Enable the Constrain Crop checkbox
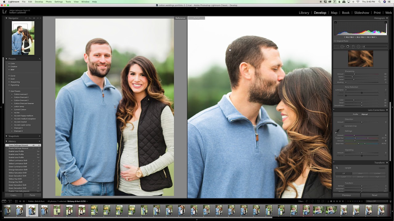 [x=342, y=126]
